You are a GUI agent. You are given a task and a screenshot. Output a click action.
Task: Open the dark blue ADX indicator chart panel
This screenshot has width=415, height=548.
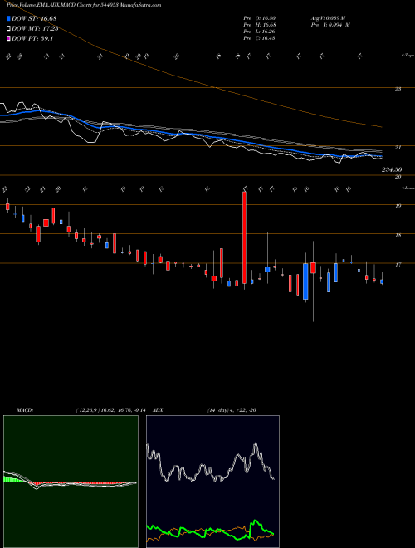(212, 482)
